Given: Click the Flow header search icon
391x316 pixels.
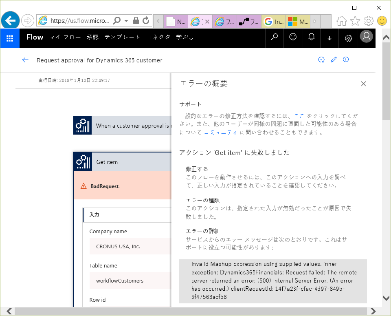Looking at the screenshot, I should coord(274,38).
